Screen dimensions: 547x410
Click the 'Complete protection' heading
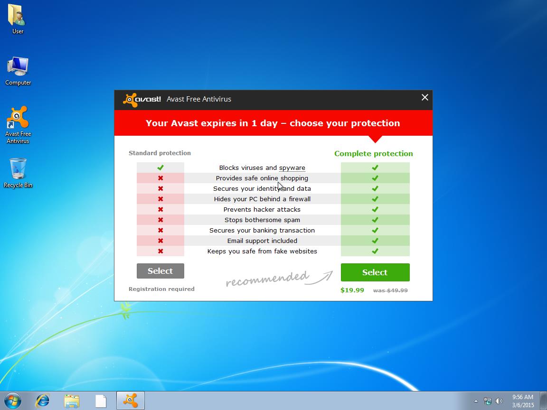374,154
